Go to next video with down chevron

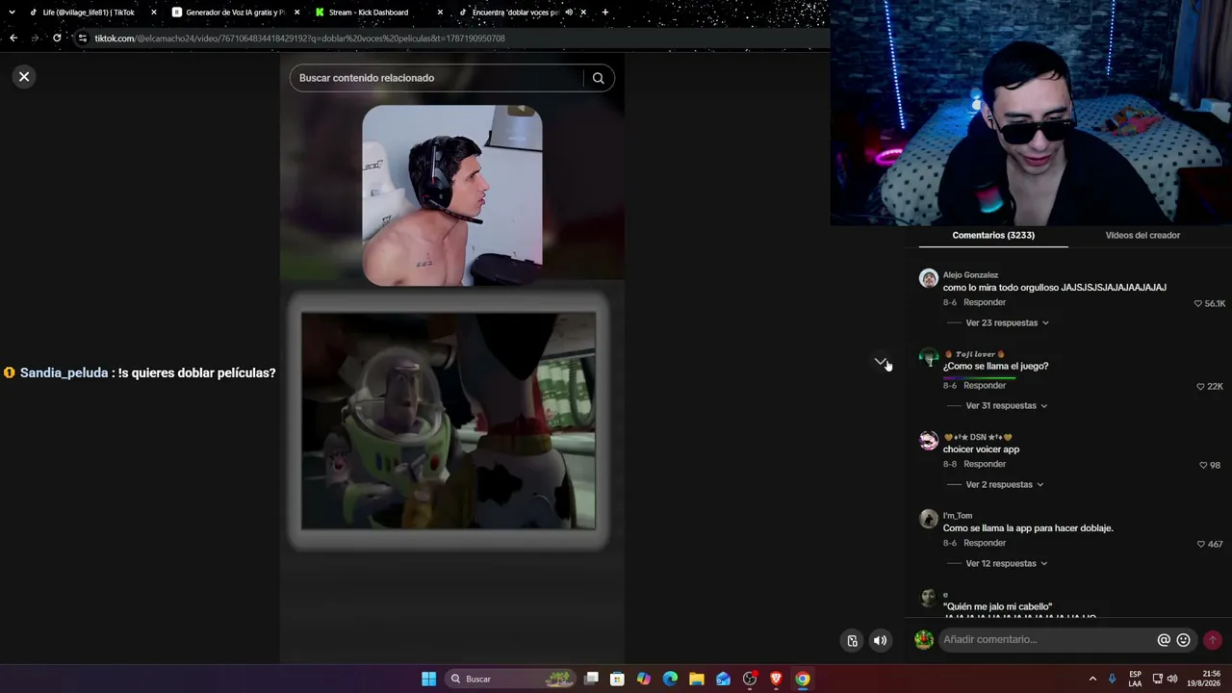tap(881, 362)
